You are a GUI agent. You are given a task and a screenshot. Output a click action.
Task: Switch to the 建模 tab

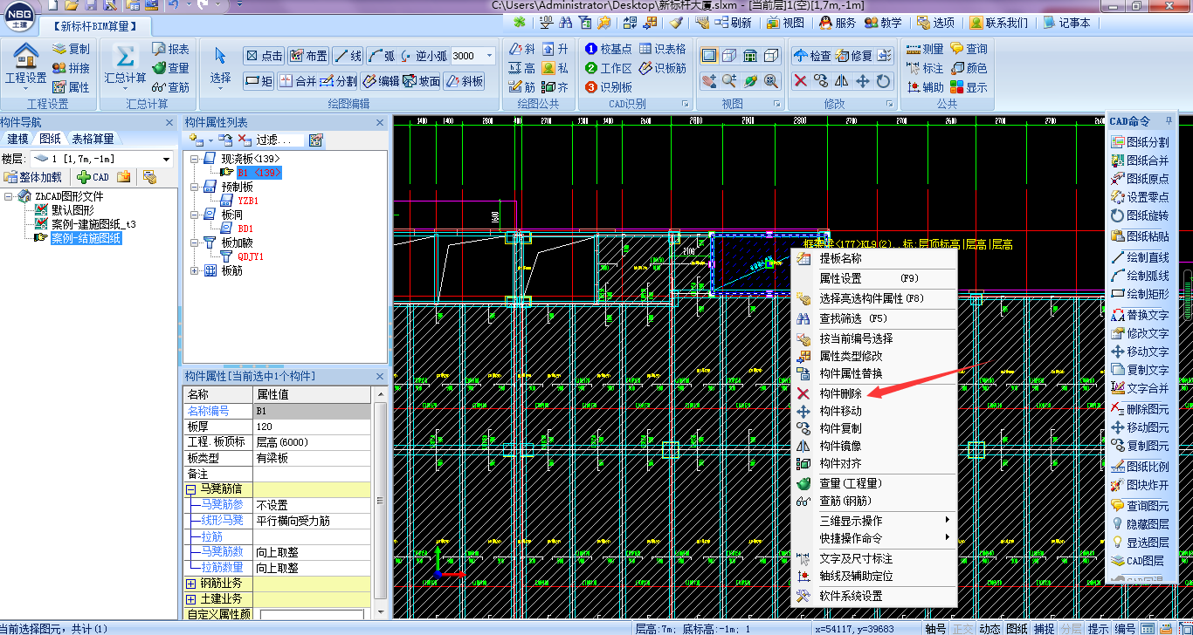click(17, 139)
